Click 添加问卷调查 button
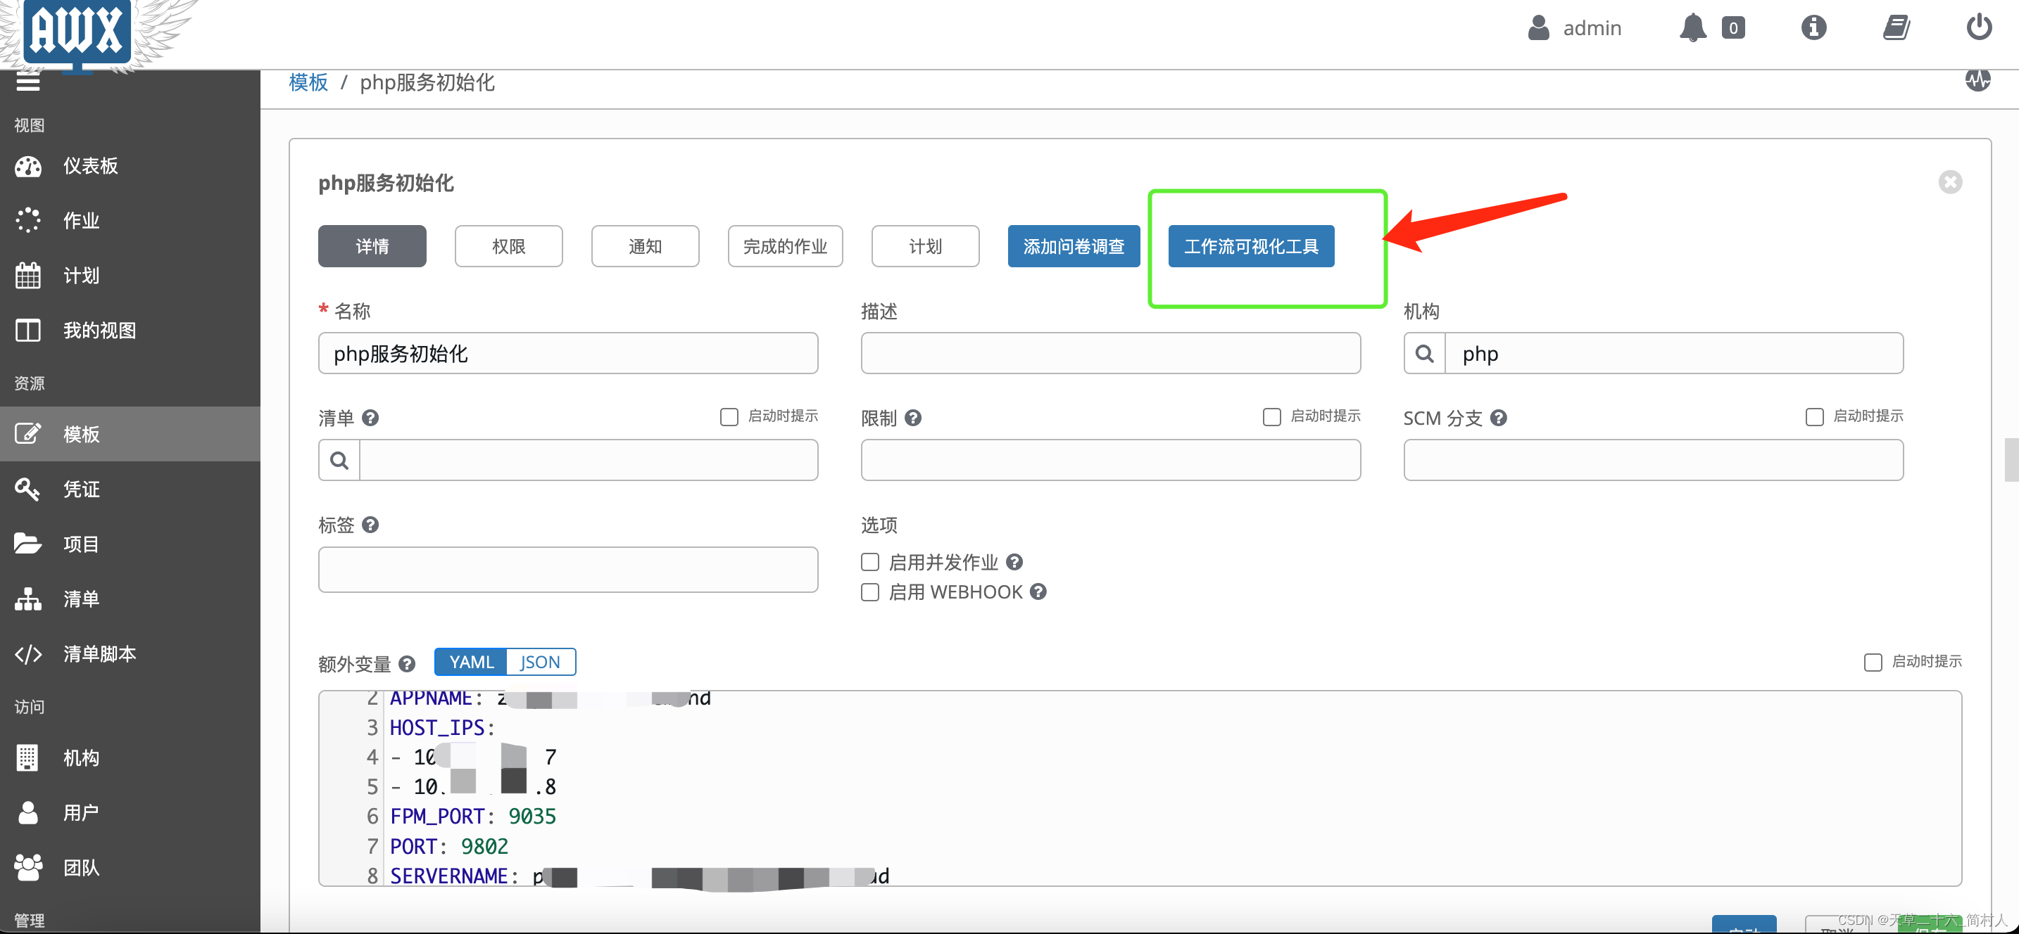 coord(1074,247)
